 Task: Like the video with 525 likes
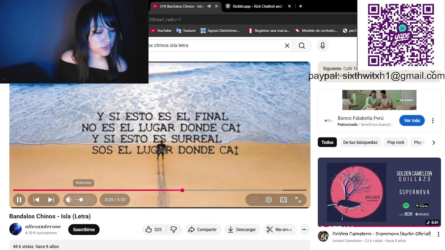click(153, 230)
